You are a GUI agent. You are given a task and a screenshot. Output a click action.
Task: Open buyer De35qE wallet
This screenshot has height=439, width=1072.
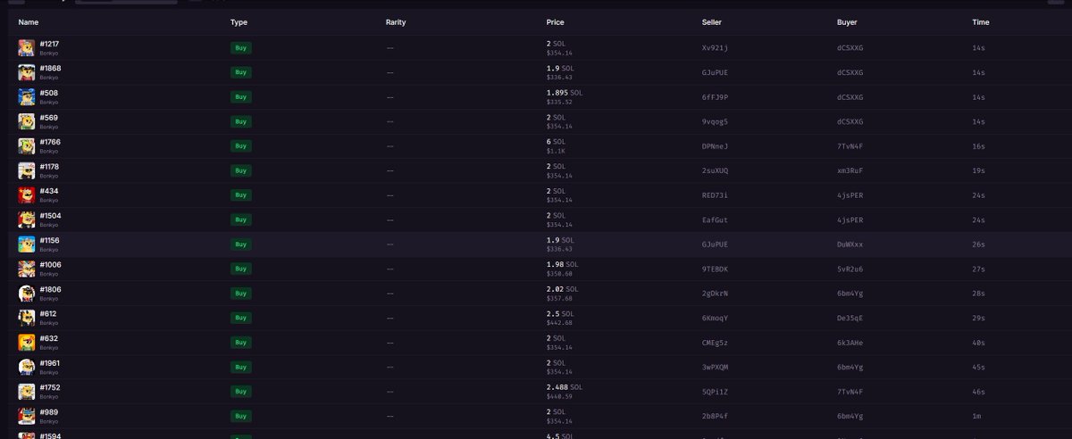[850, 318]
